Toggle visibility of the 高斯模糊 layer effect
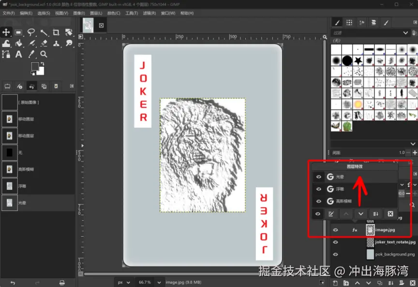This screenshot has height=287, width=418. click(x=318, y=201)
